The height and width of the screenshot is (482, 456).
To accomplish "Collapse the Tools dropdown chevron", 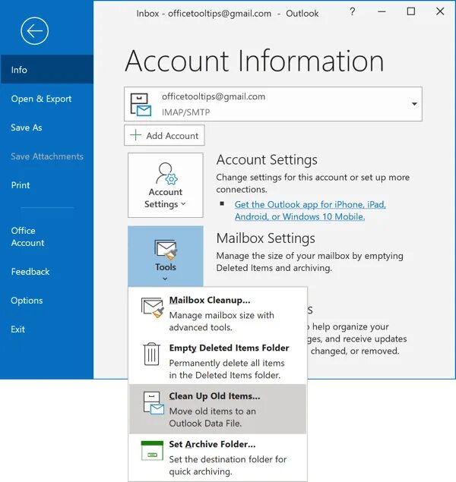I will (x=165, y=279).
